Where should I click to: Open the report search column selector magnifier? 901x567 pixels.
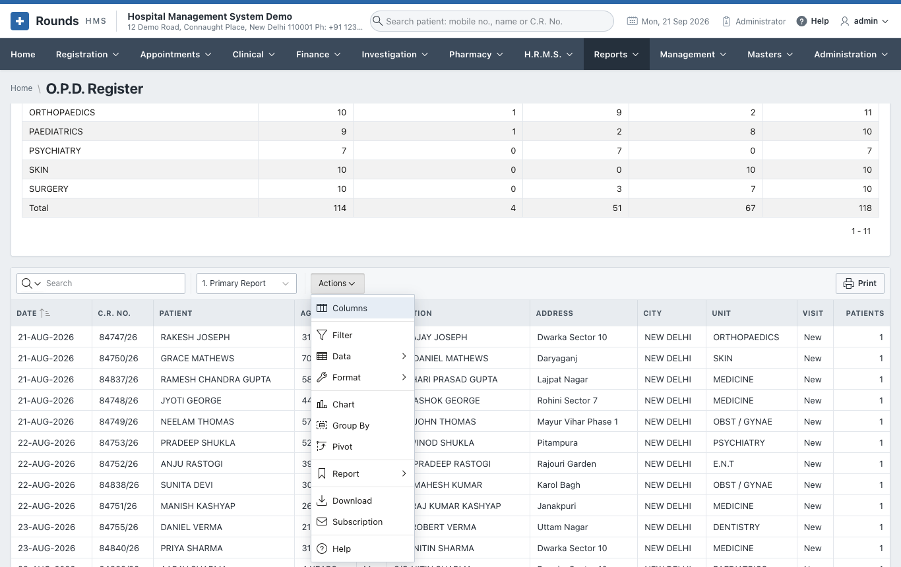point(30,283)
